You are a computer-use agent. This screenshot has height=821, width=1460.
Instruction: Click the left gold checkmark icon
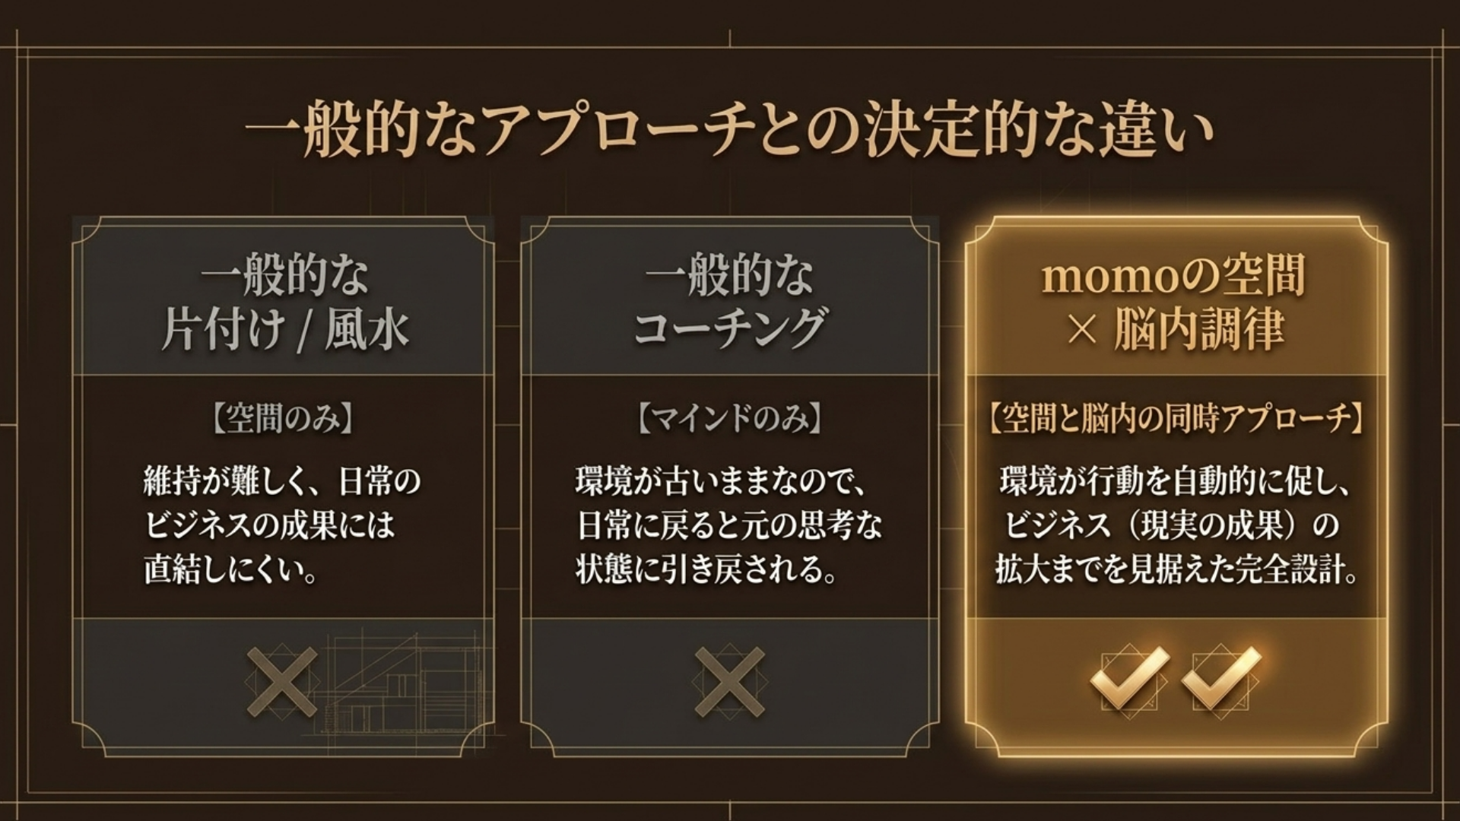(1128, 678)
